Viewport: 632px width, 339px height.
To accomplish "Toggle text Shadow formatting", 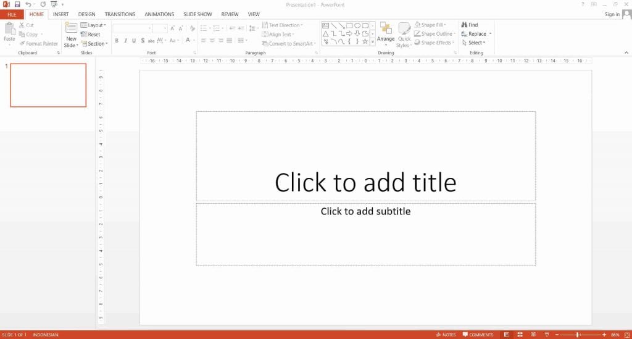I will point(143,40).
